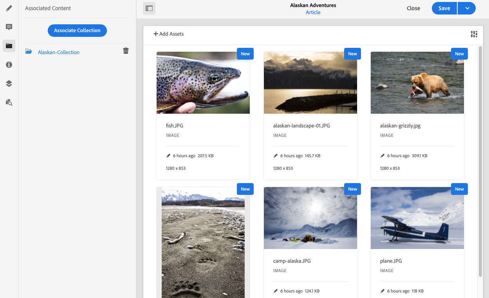
Task: Select the bear footprints sand thumbnail
Action: [x=203, y=242]
